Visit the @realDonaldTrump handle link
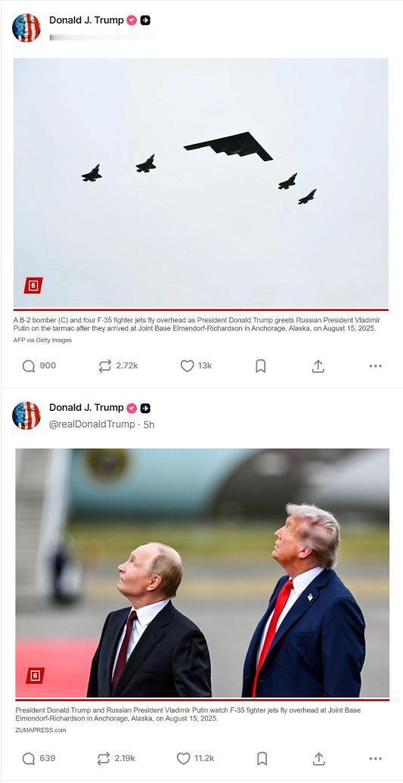The width and height of the screenshot is (403, 783). pos(92,424)
